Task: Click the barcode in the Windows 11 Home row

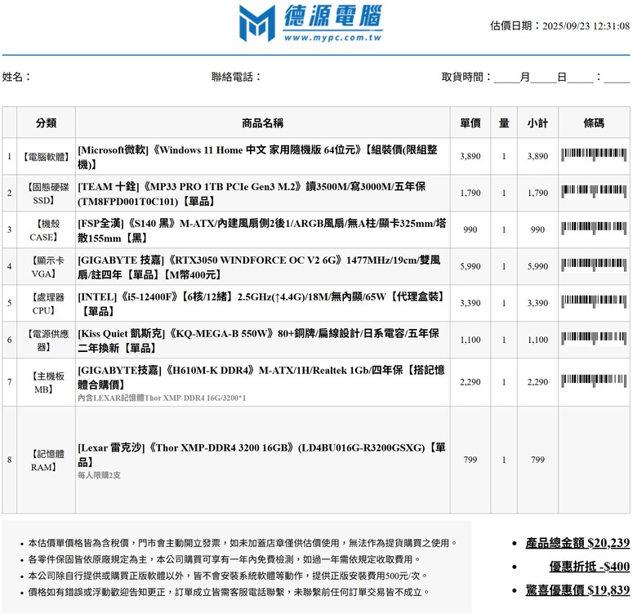Action: click(594, 155)
